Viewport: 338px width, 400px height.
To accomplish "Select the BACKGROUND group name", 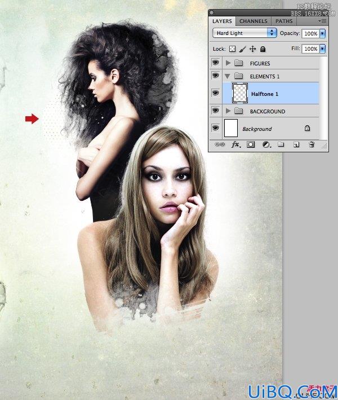I will coord(268,112).
